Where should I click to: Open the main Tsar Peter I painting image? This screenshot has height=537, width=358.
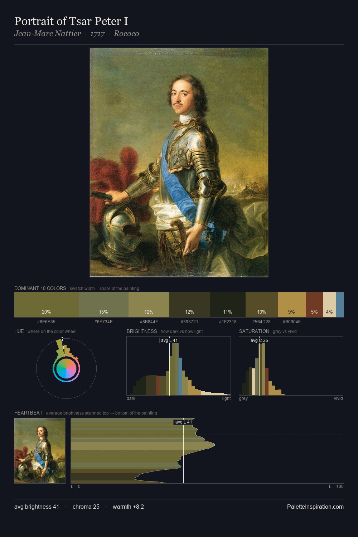(179, 163)
